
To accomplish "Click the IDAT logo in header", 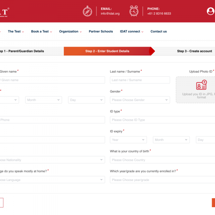I will (x=4, y=12).
